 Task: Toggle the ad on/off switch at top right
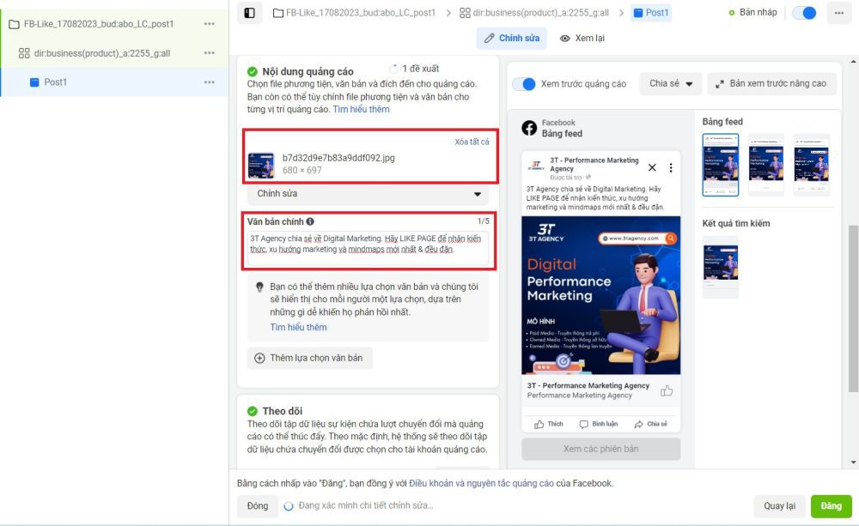point(804,13)
